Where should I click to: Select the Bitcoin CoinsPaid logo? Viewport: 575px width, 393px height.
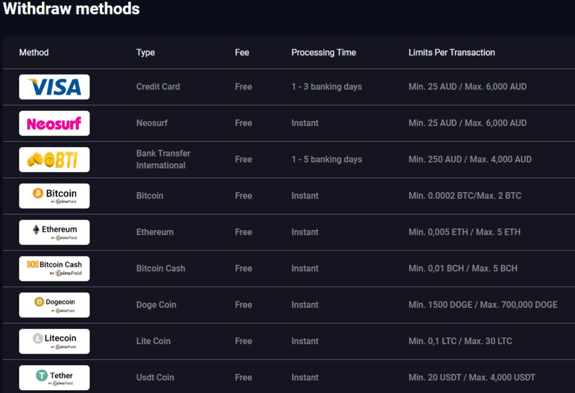pyautogui.click(x=54, y=196)
